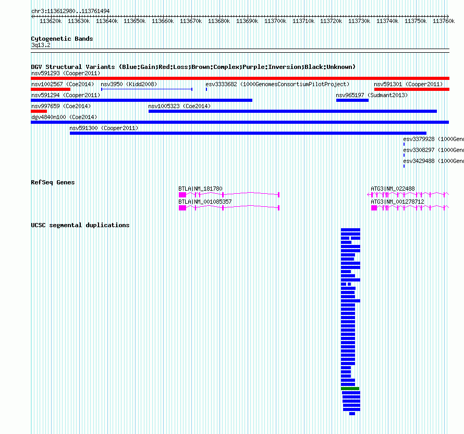
Task: Click the nsv965197 (Sudmant2013) label
Action: coord(371,95)
